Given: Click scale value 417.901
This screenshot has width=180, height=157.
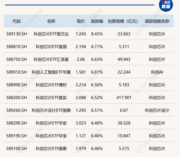Looking at the screenshot, I should click(x=124, y=97).
